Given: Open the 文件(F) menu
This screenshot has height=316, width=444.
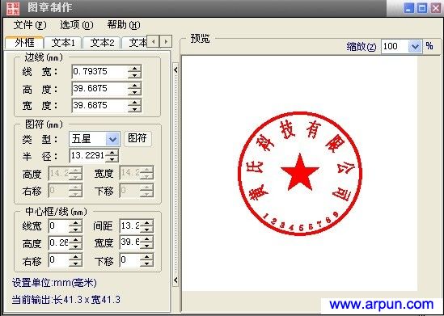Looking at the screenshot, I should point(29,25).
